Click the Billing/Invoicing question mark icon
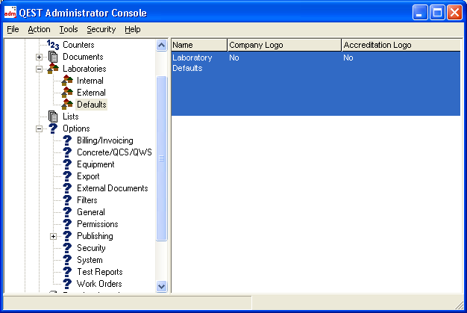 [67, 140]
